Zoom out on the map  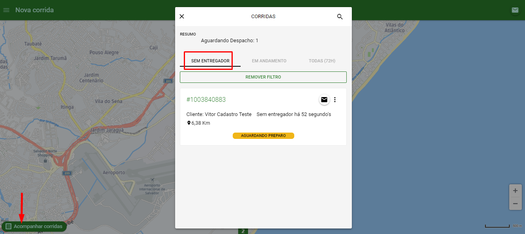tap(515, 204)
